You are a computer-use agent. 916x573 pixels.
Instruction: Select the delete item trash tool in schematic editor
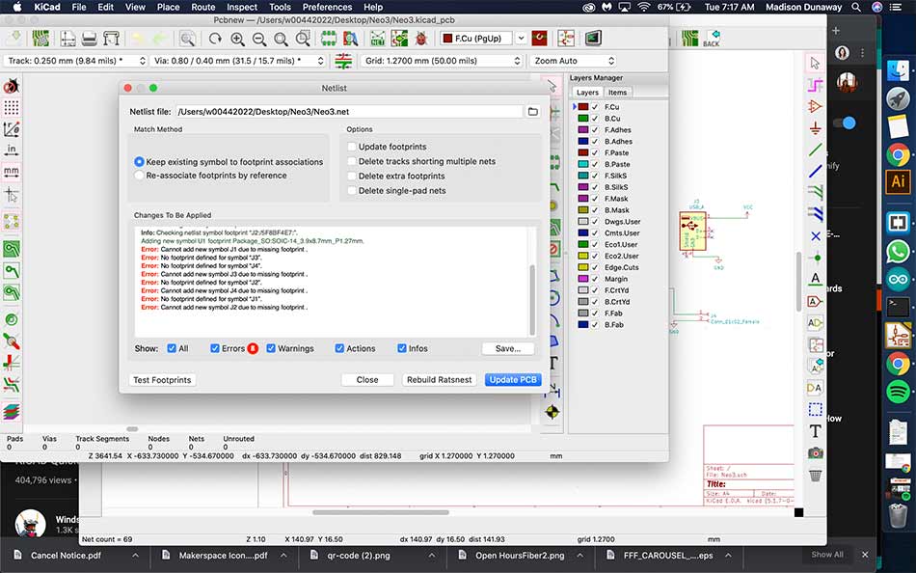(x=816, y=475)
